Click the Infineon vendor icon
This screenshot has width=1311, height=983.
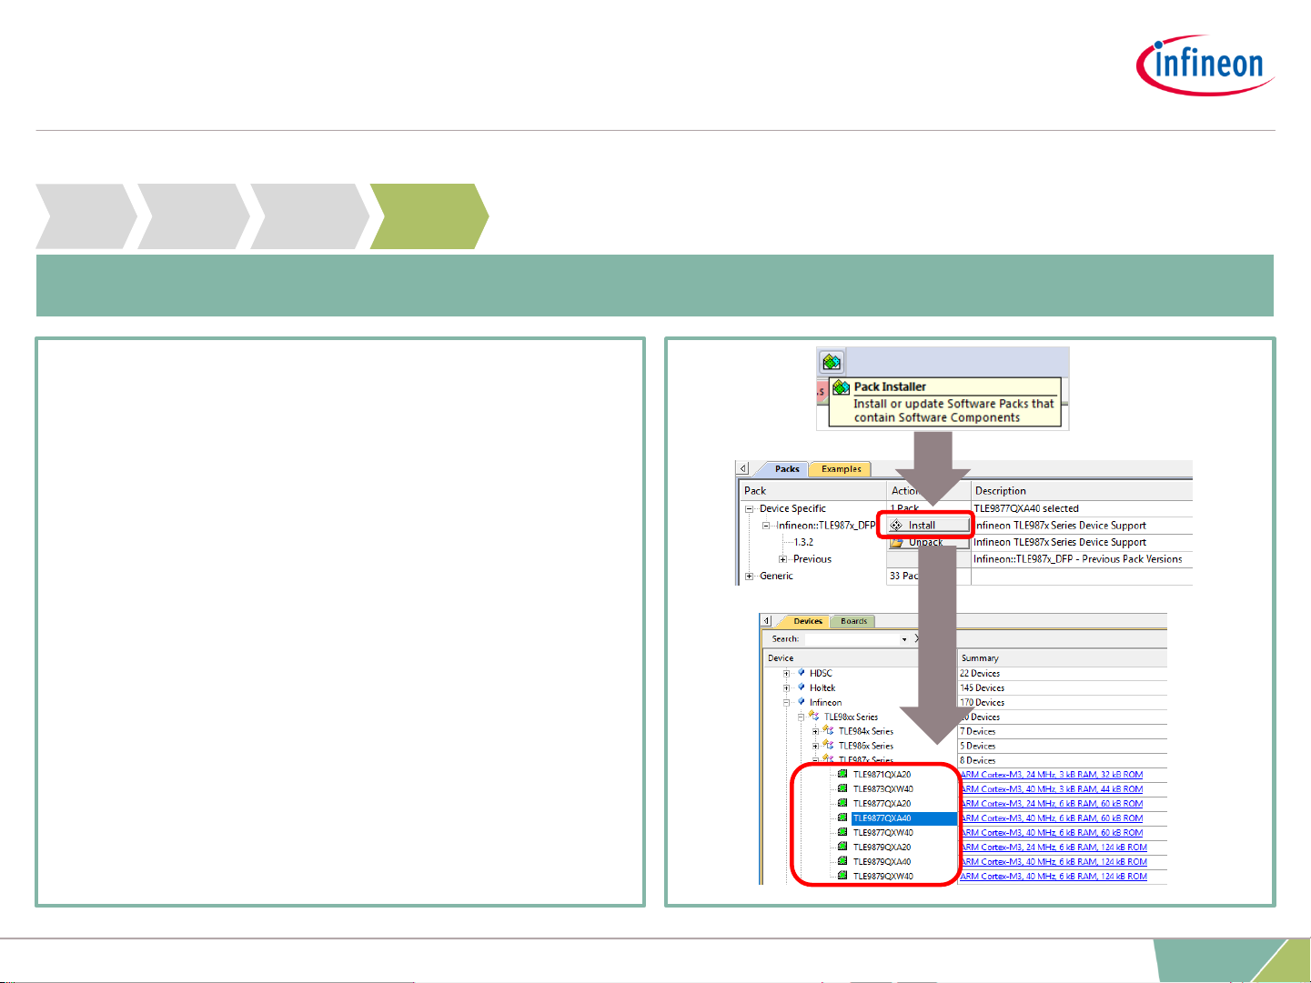point(802,702)
